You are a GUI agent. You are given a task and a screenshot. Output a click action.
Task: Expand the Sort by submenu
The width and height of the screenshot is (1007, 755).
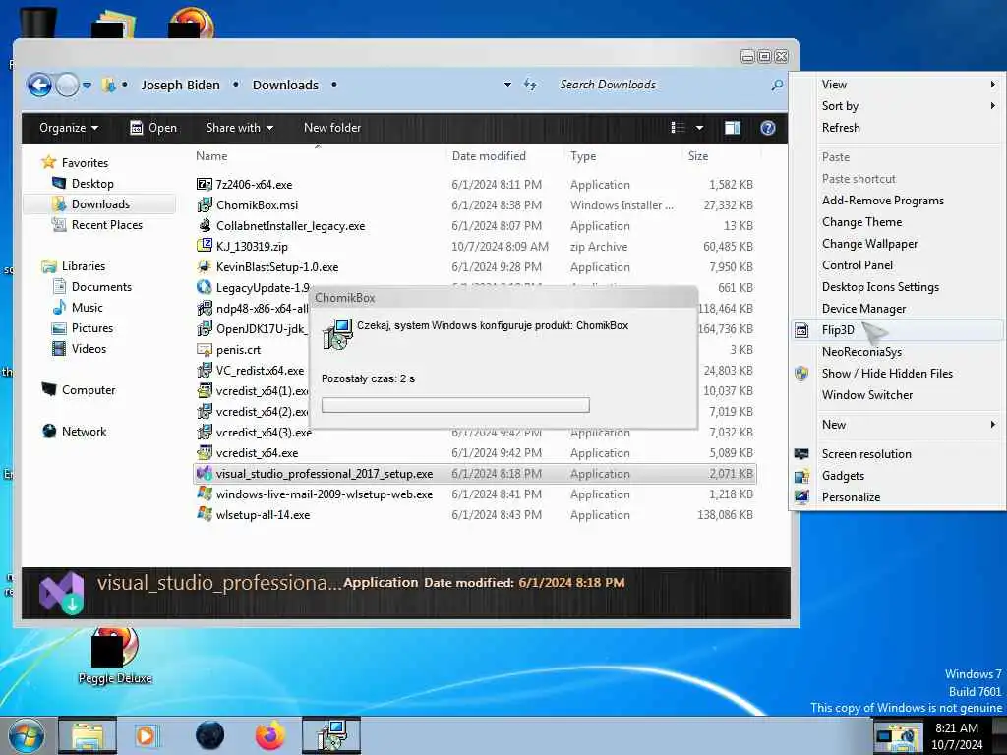[897, 106]
